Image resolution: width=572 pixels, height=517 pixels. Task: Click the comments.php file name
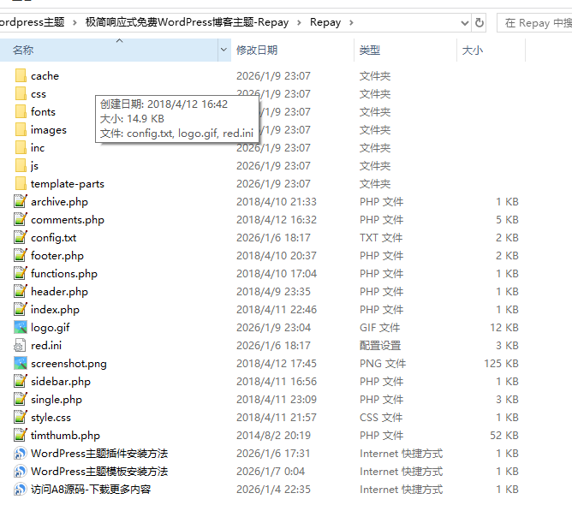68,219
